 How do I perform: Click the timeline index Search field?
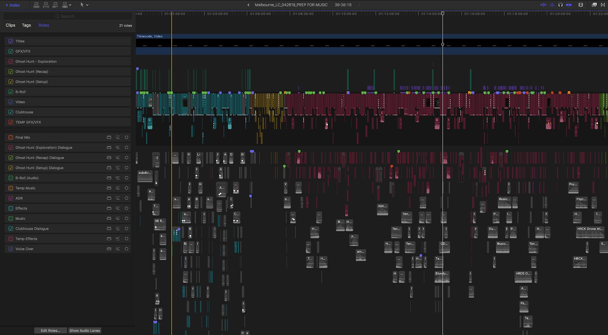pyautogui.click(x=68, y=16)
